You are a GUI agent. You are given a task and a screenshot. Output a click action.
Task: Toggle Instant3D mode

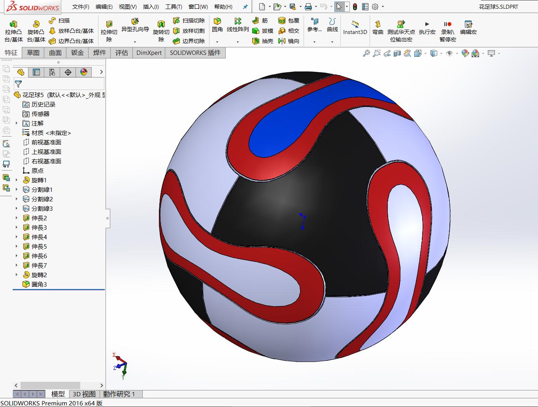coord(355,28)
